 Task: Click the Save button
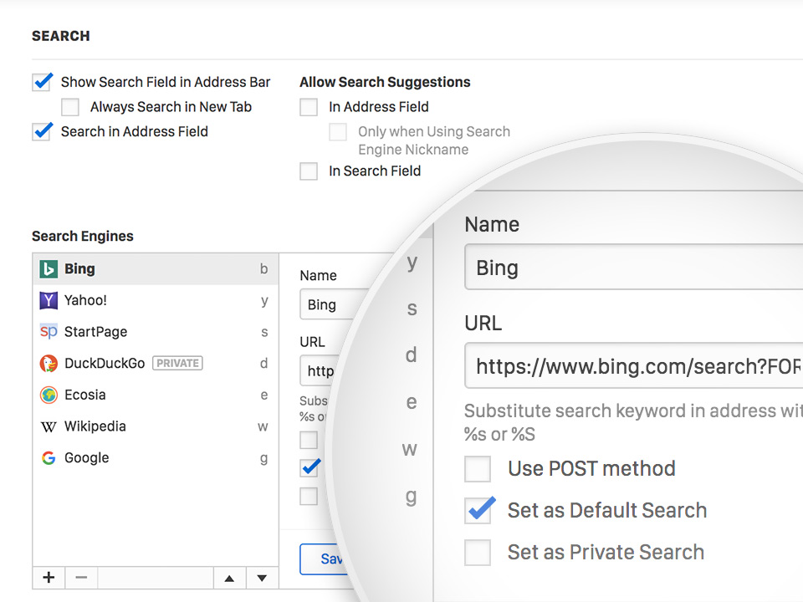tap(323, 559)
